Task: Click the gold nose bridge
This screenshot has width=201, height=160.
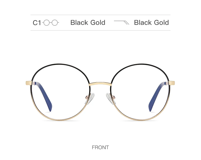Action: pyautogui.click(x=100, y=84)
